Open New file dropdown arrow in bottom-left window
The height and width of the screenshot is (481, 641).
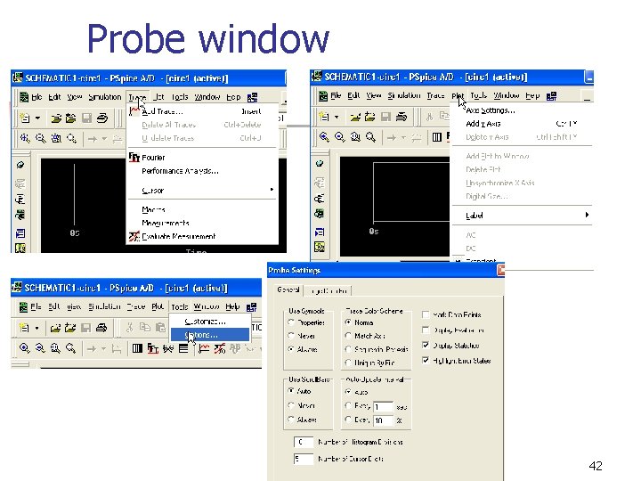pos(37,328)
